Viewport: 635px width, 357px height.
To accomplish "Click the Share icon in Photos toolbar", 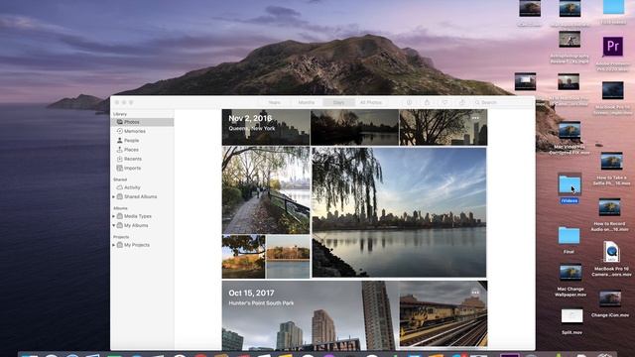I will tap(427, 102).
